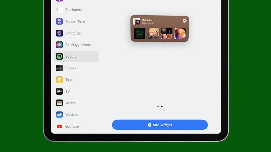Click the Midnights title text
271x152 pixels.
[x=147, y=20]
